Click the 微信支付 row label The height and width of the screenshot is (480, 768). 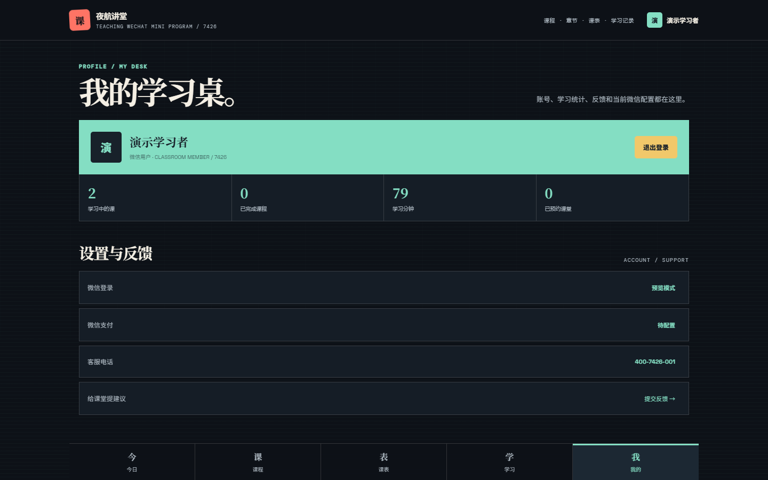tap(100, 325)
